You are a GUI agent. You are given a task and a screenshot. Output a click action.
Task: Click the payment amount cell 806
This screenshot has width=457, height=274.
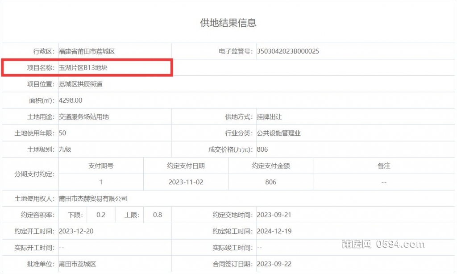coord(271,182)
